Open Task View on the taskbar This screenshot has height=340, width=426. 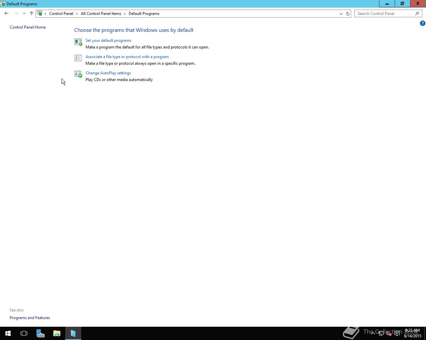[24, 333]
